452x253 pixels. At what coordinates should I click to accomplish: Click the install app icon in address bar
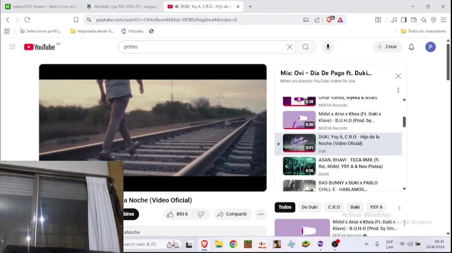click(306, 20)
